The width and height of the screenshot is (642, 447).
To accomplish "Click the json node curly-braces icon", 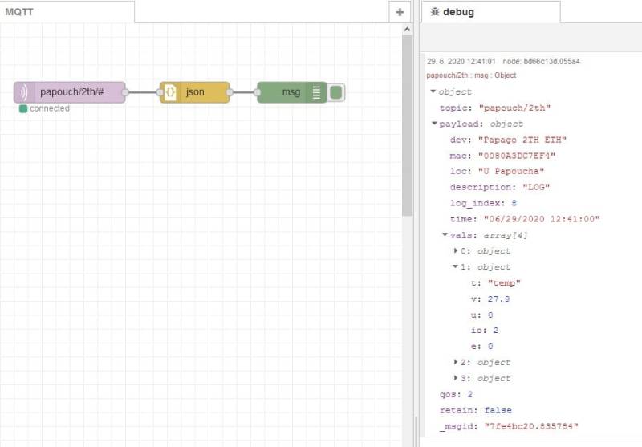I will (171, 92).
